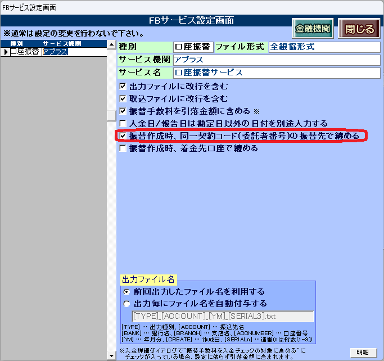The height and width of the screenshot is (361, 384).
Task: Click the サービス機関 input field containing アプラス
Action: click(x=275, y=60)
